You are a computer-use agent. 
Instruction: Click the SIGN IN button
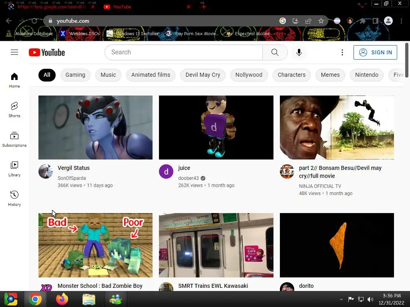coord(375,52)
